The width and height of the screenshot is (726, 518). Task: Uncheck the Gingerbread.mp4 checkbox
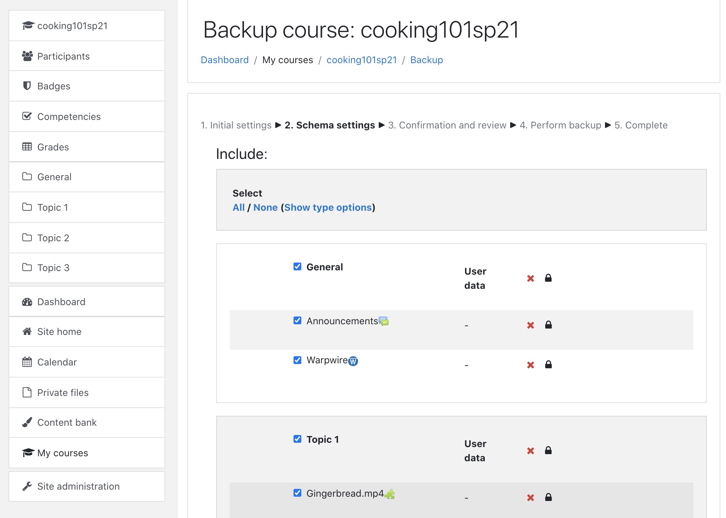tap(297, 493)
